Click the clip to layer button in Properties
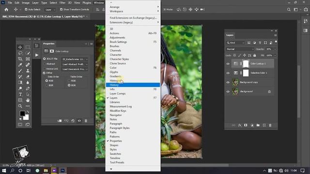310x174 pixels. point(60,121)
